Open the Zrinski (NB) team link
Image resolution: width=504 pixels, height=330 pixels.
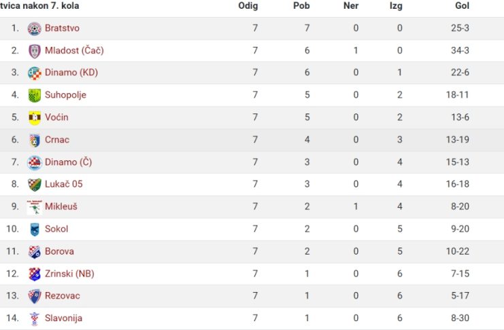(x=69, y=274)
